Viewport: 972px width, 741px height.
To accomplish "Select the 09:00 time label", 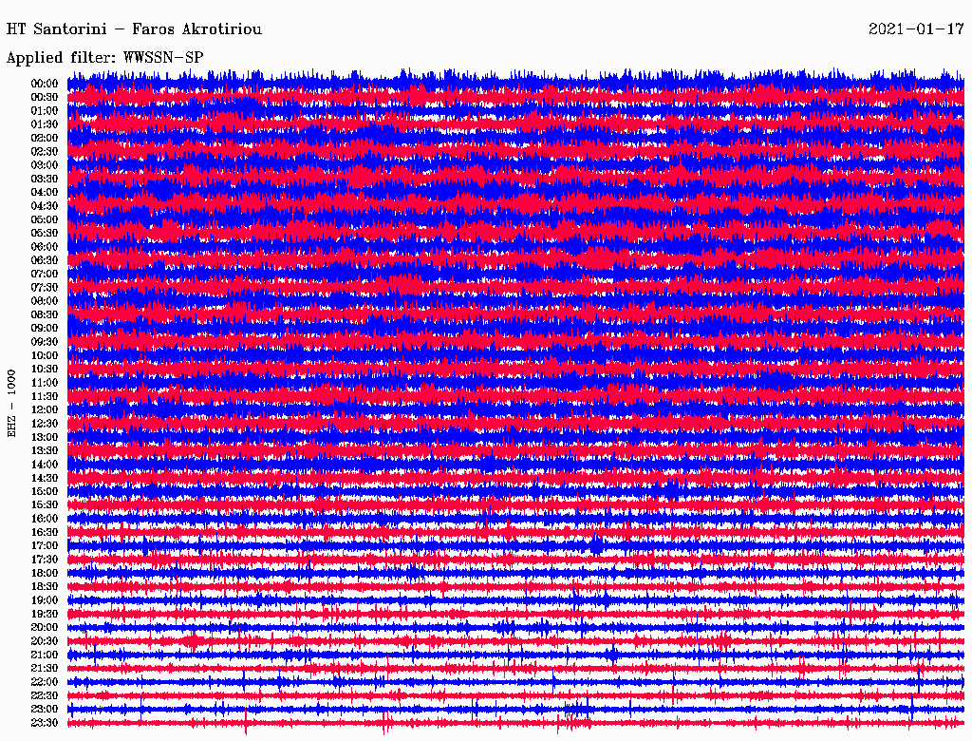I will pos(45,329).
